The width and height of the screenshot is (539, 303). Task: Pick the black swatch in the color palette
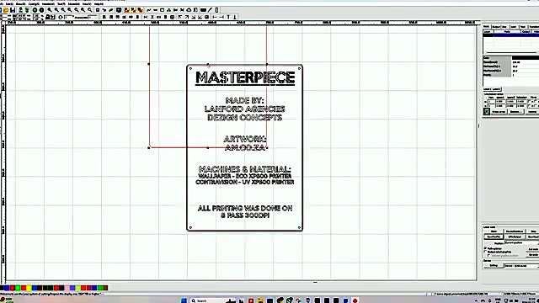pyautogui.click(x=3, y=288)
